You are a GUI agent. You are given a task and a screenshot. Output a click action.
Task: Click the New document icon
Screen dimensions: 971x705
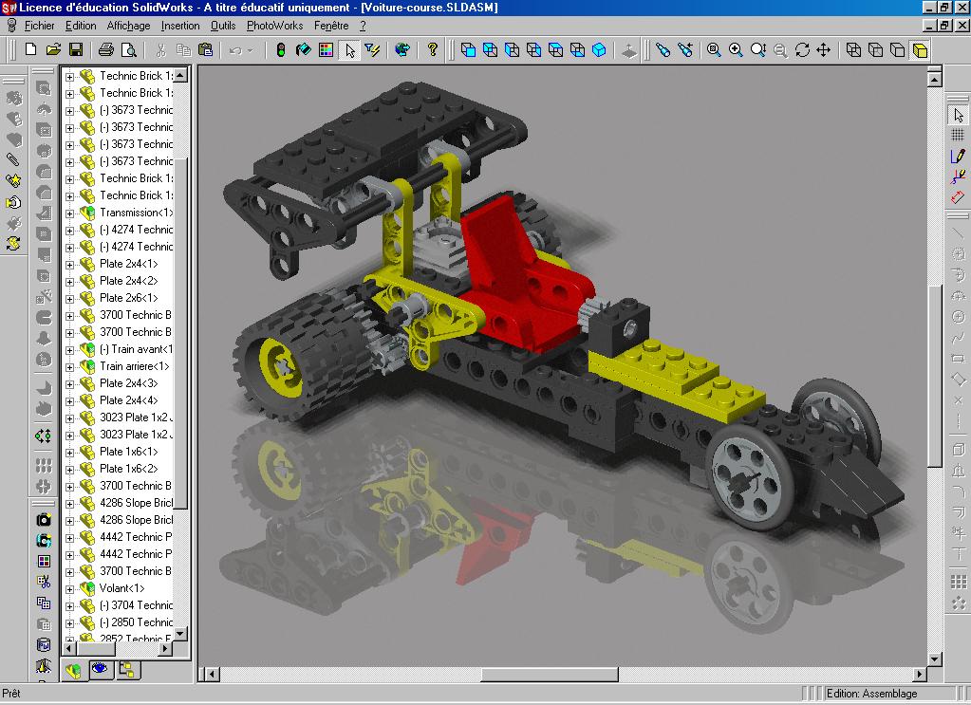pyautogui.click(x=30, y=50)
